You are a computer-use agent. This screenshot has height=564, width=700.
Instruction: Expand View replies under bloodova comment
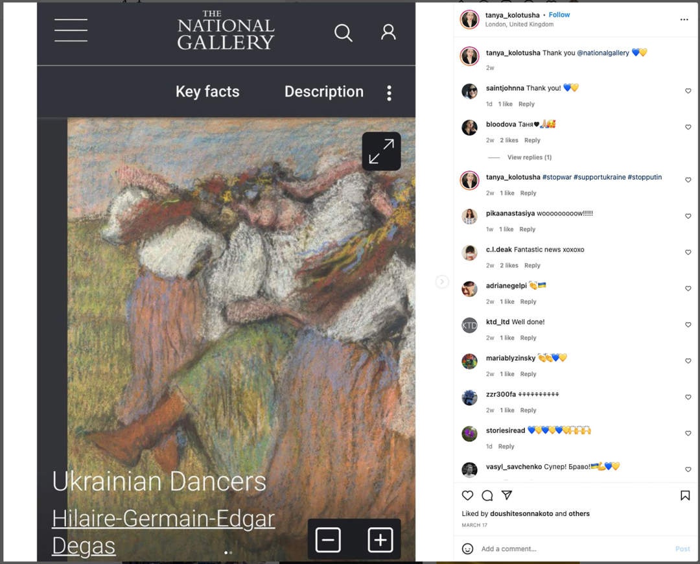[530, 157]
